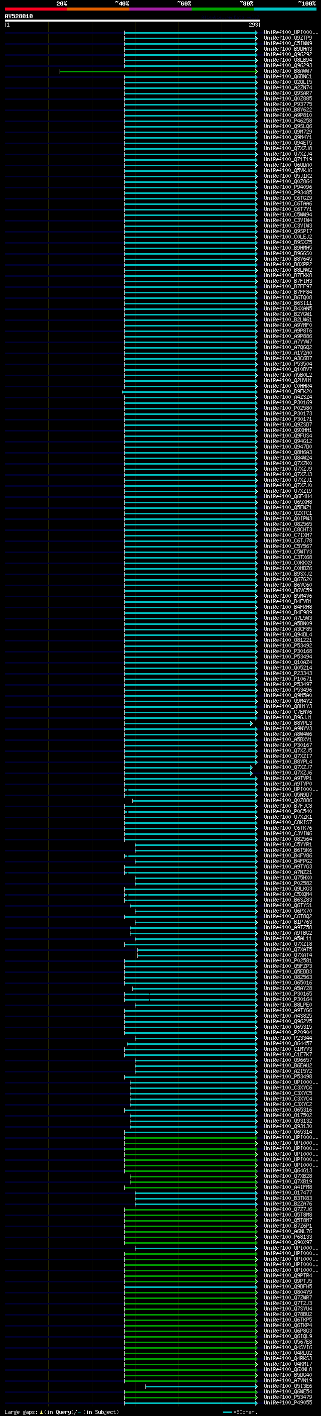This screenshot has width=321, height=1416.
Task: Click the query end position 293
Action: tap(253, 25)
